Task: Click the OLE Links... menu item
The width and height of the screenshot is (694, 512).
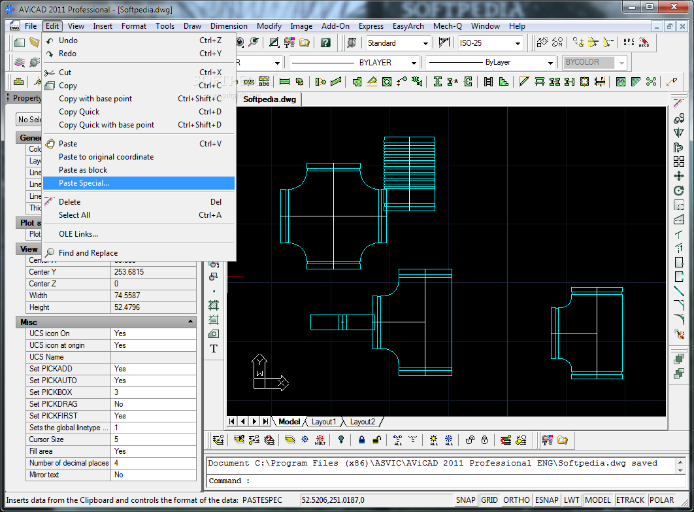Action: [x=139, y=234]
